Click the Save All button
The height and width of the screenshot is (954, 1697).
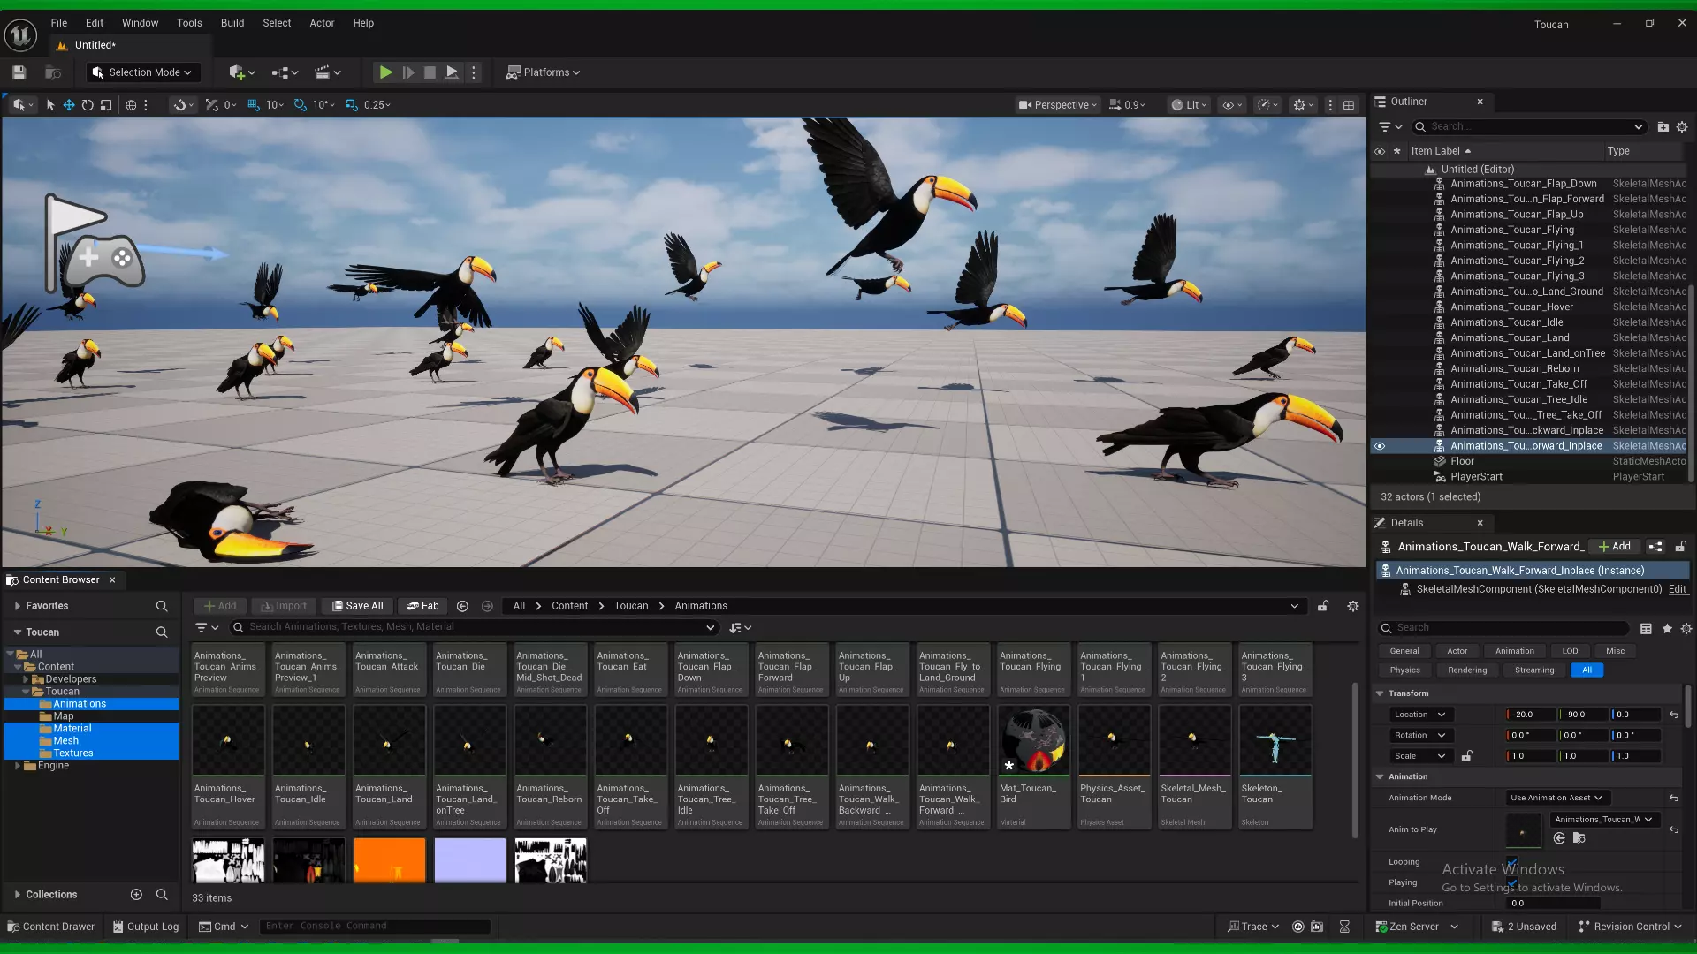357,606
